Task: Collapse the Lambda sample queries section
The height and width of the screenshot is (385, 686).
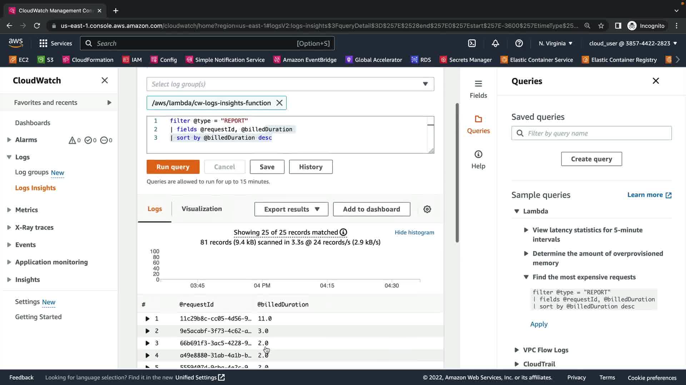Action: pos(517,211)
